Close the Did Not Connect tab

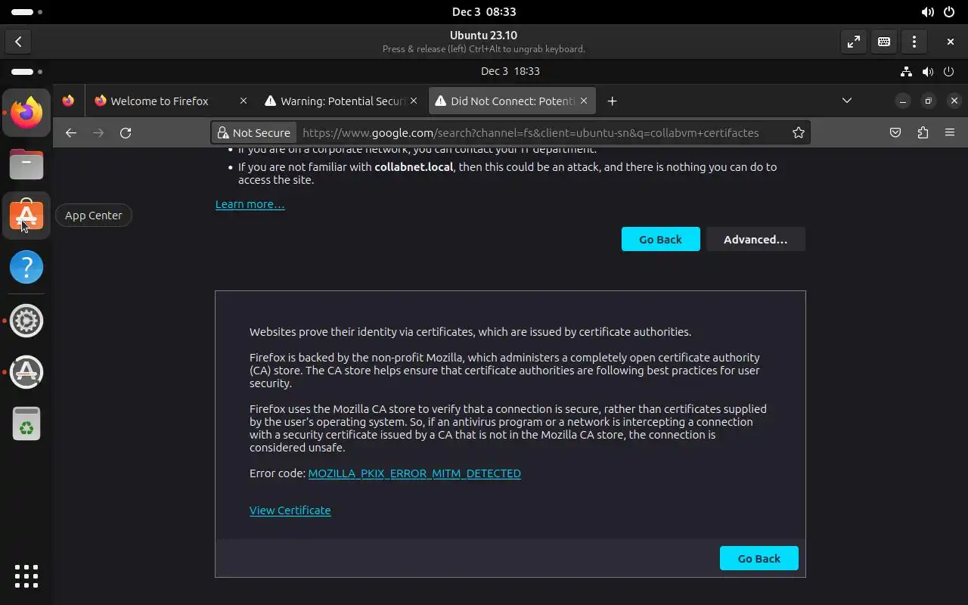pyautogui.click(x=584, y=101)
